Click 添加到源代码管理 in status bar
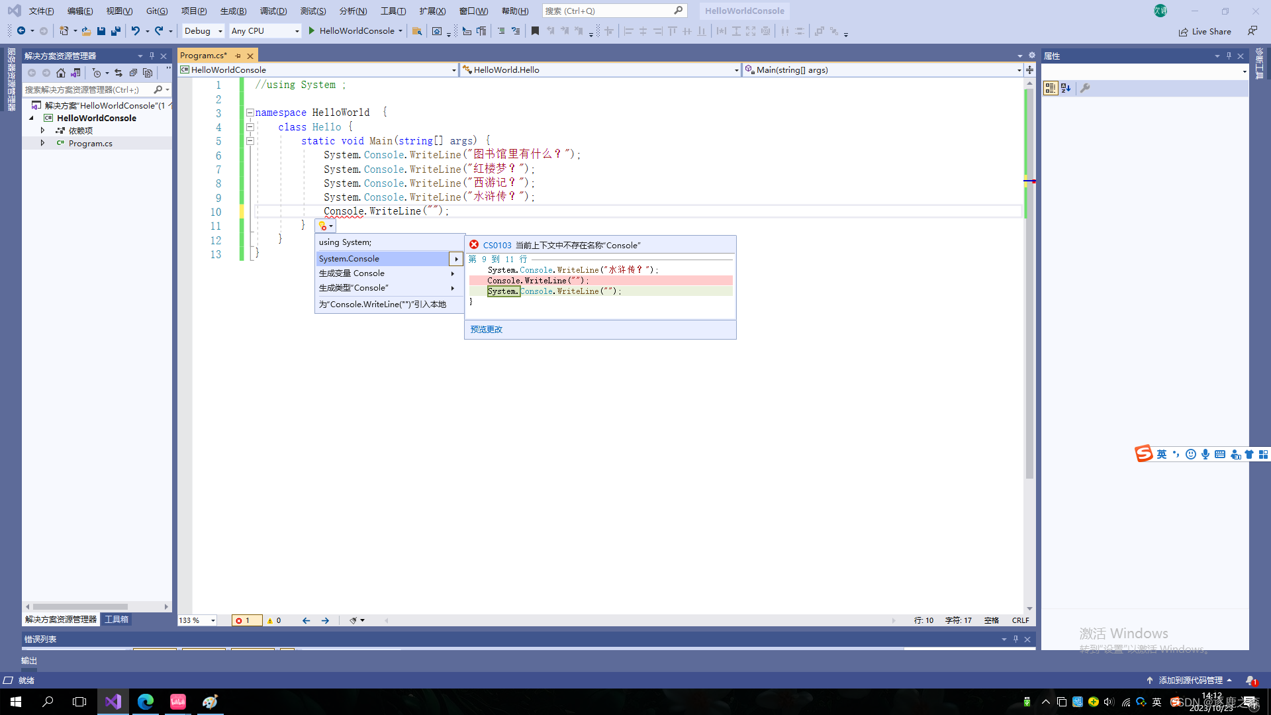 click(x=1190, y=680)
